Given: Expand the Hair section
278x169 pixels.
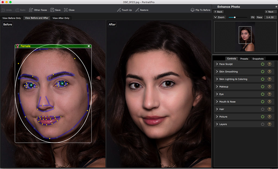Looking at the screenshot, I should [217, 109].
